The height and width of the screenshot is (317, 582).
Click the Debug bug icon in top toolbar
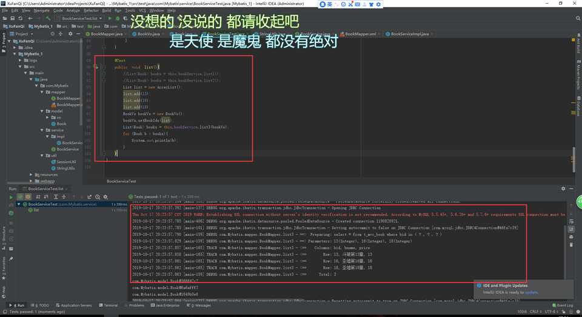(118, 18)
